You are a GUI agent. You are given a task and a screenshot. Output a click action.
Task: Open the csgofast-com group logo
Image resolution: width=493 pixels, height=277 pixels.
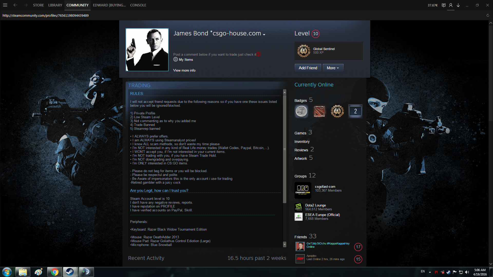click(x=302, y=190)
